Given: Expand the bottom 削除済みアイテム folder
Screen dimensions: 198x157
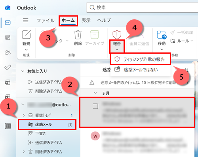Looking at the screenshot, I should (24, 152).
